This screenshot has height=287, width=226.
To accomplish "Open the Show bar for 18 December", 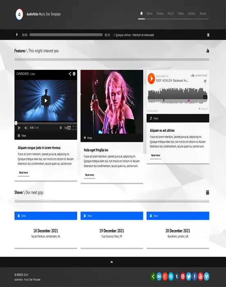I will click(x=46, y=216).
